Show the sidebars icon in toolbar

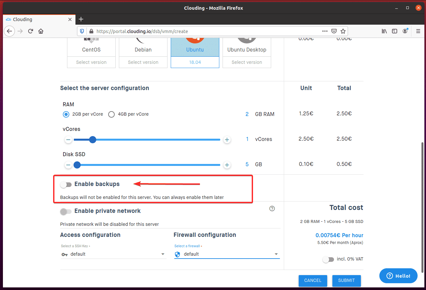tap(395, 31)
